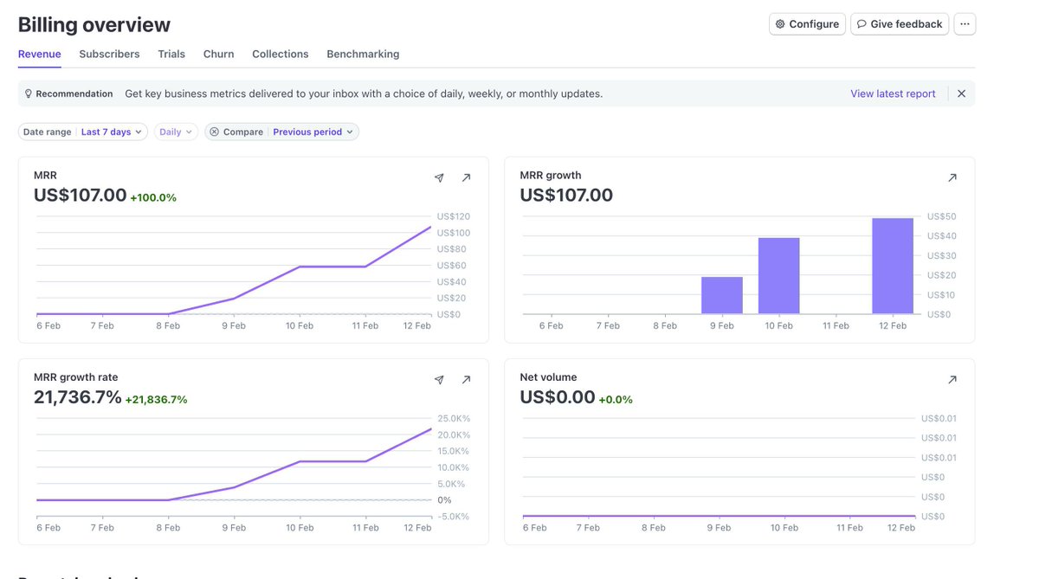Expand the Compare Previous period dropdown
Viewport: 1039px width, 579px height.
[313, 132]
